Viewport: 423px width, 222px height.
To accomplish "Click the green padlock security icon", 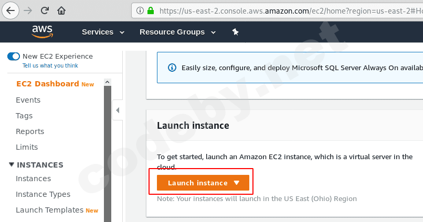I will 151,10.
